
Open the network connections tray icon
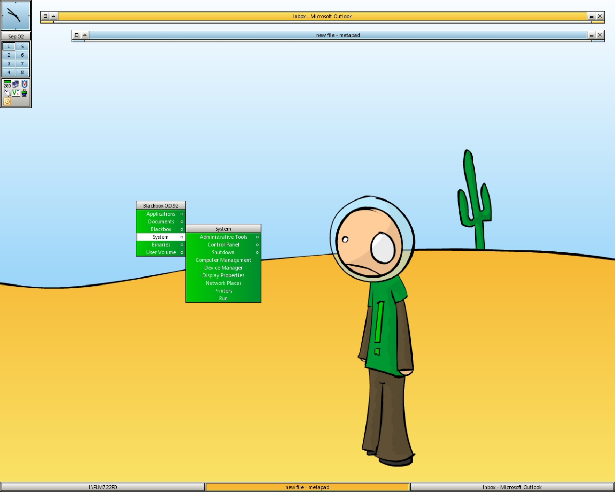point(16,84)
